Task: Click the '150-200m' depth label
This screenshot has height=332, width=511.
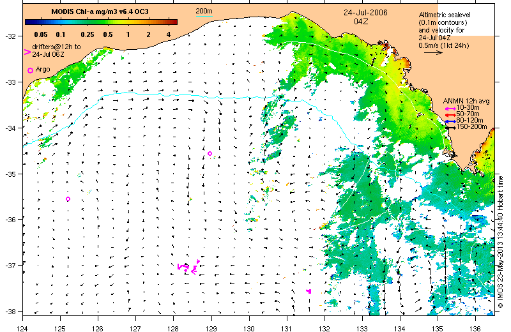Action: (x=471, y=126)
